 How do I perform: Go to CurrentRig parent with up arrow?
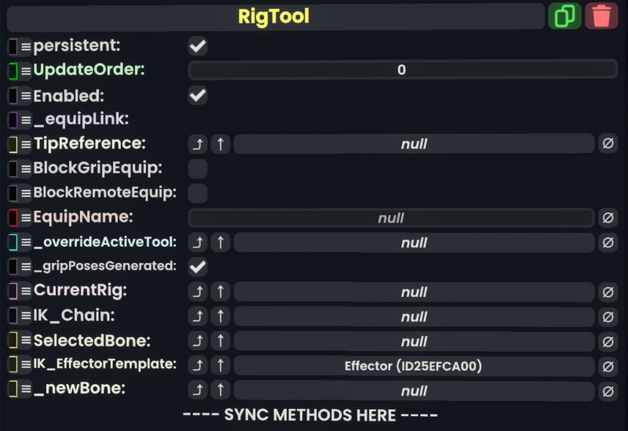click(x=221, y=292)
